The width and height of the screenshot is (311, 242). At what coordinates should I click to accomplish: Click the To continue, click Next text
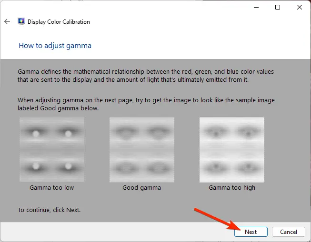(49, 210)
